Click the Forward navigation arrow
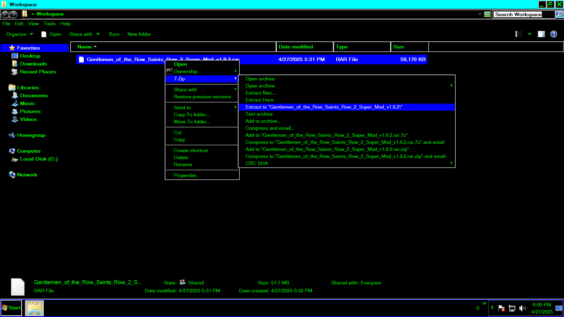This screenshot has width=564, height=317. pyautogui.click(x=14, y=14)
